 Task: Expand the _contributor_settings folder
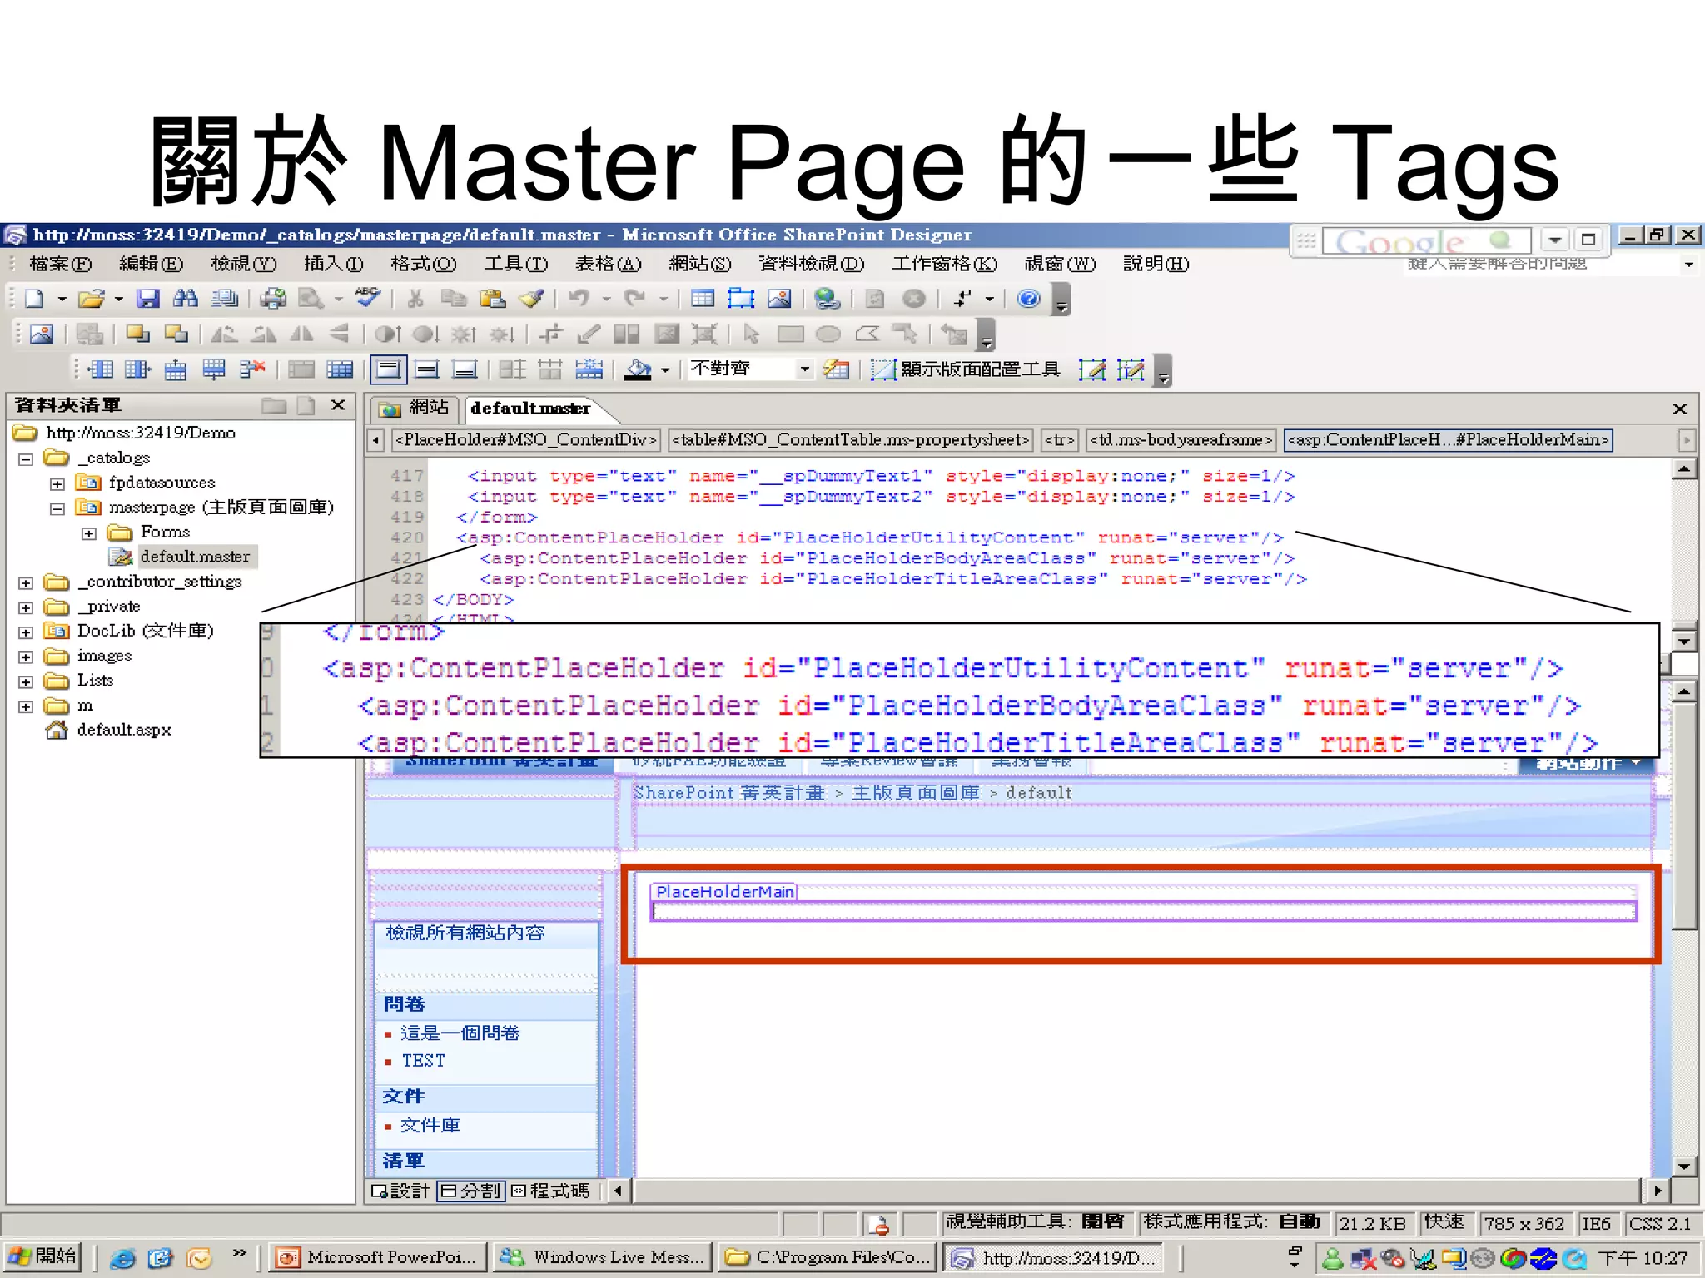click(26, 582)
